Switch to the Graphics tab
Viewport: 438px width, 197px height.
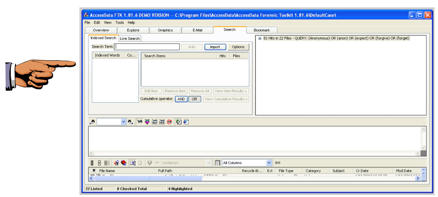[x=165, y=30]
